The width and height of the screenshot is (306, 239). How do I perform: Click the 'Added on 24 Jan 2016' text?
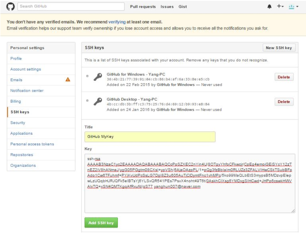[128, 110]
